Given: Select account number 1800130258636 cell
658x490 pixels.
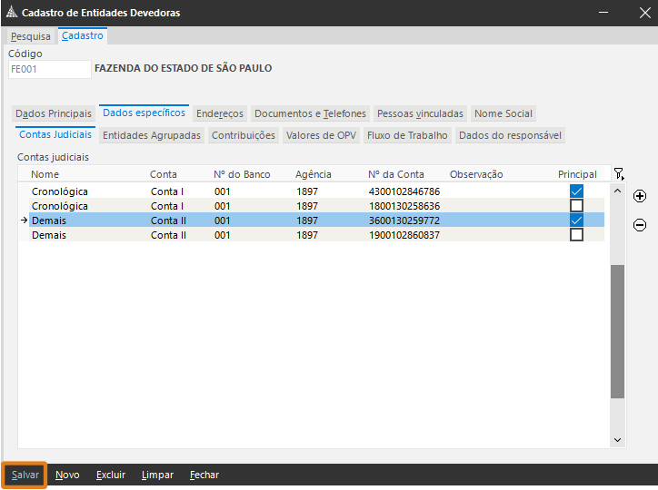Looking at the screenshot, I should (x=404, y=206).
